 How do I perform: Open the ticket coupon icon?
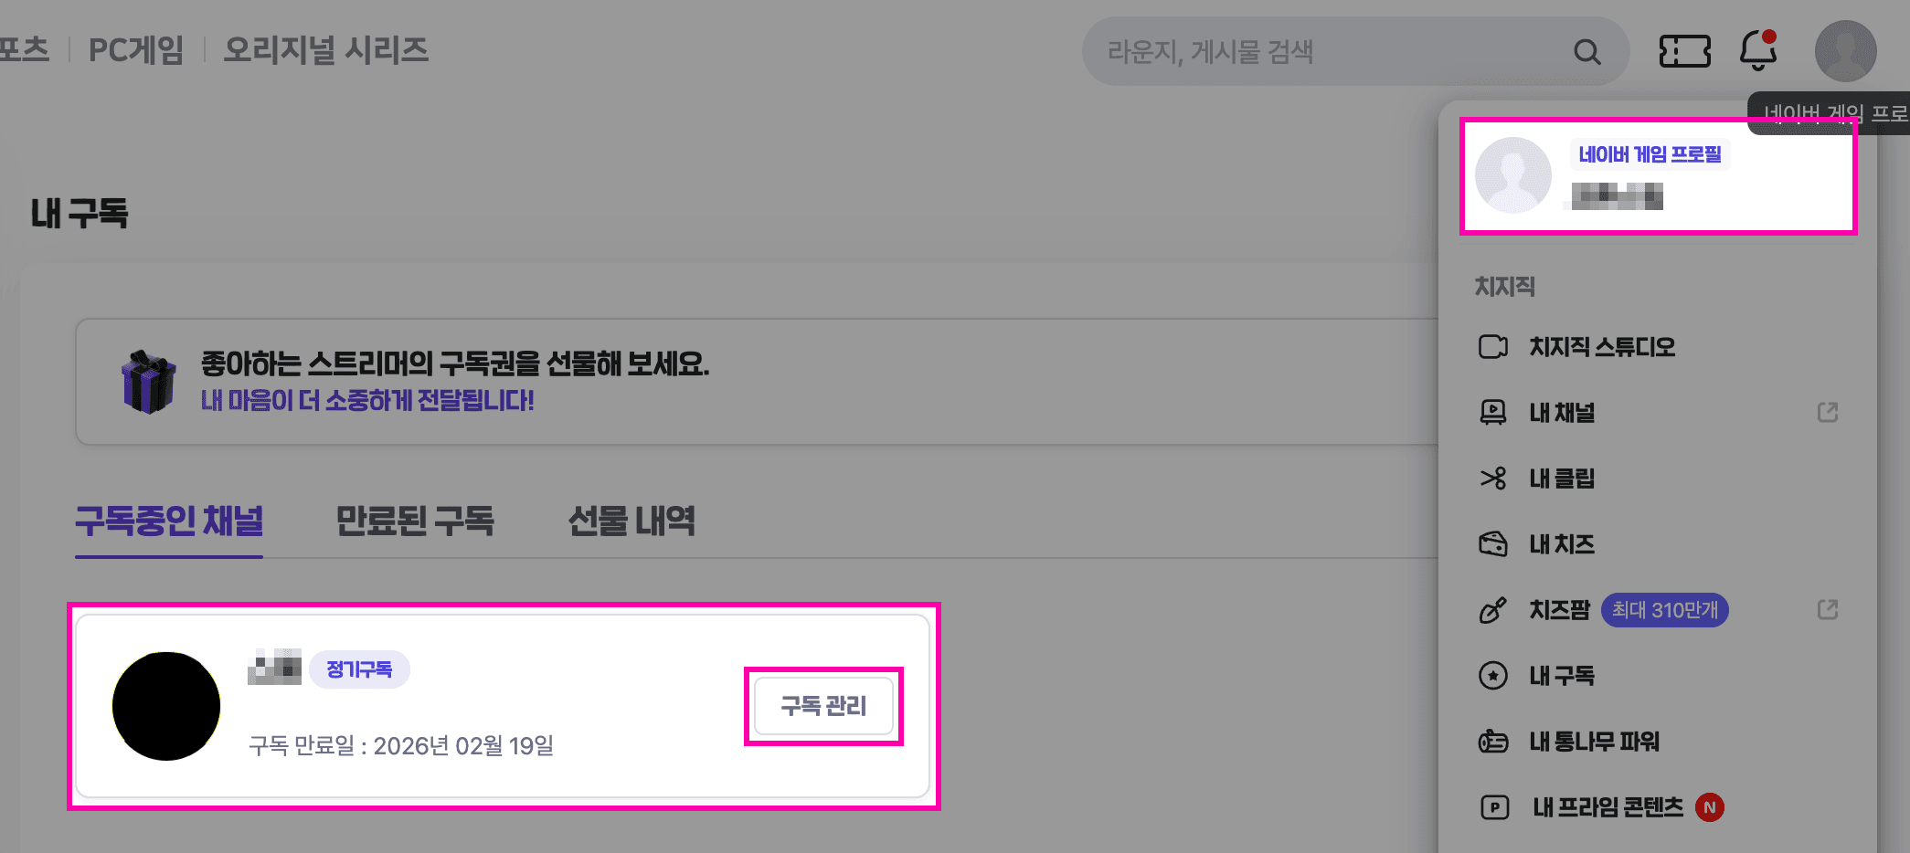point(1684,51)
